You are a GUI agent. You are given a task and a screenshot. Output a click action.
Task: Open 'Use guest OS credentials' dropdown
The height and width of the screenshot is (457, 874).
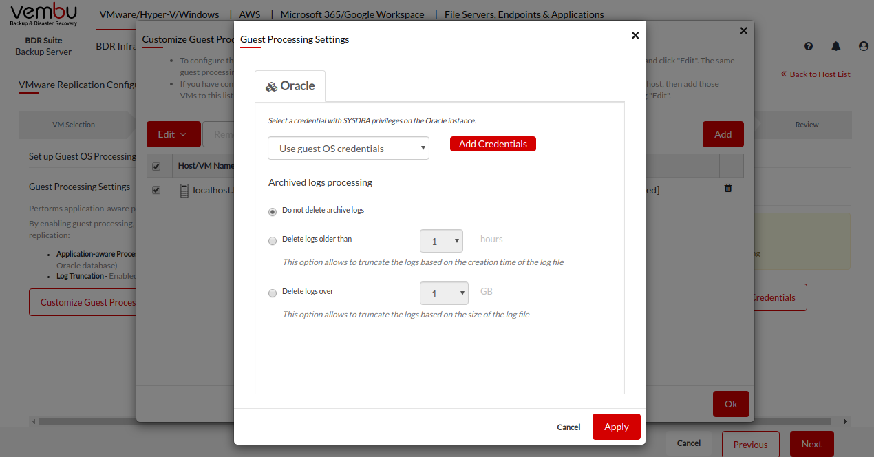tap(348, 149)
